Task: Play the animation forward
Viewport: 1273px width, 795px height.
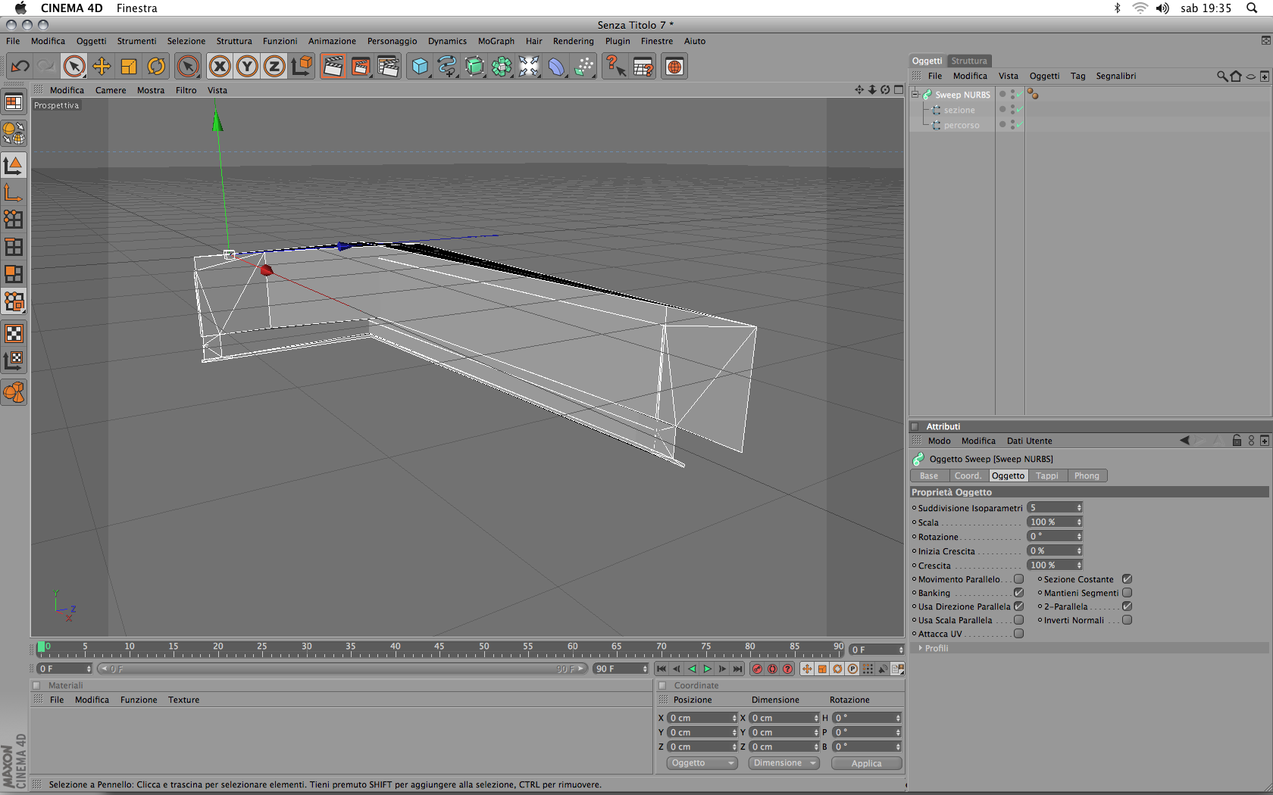Action: pyautogui.click(x=707, y=669)
